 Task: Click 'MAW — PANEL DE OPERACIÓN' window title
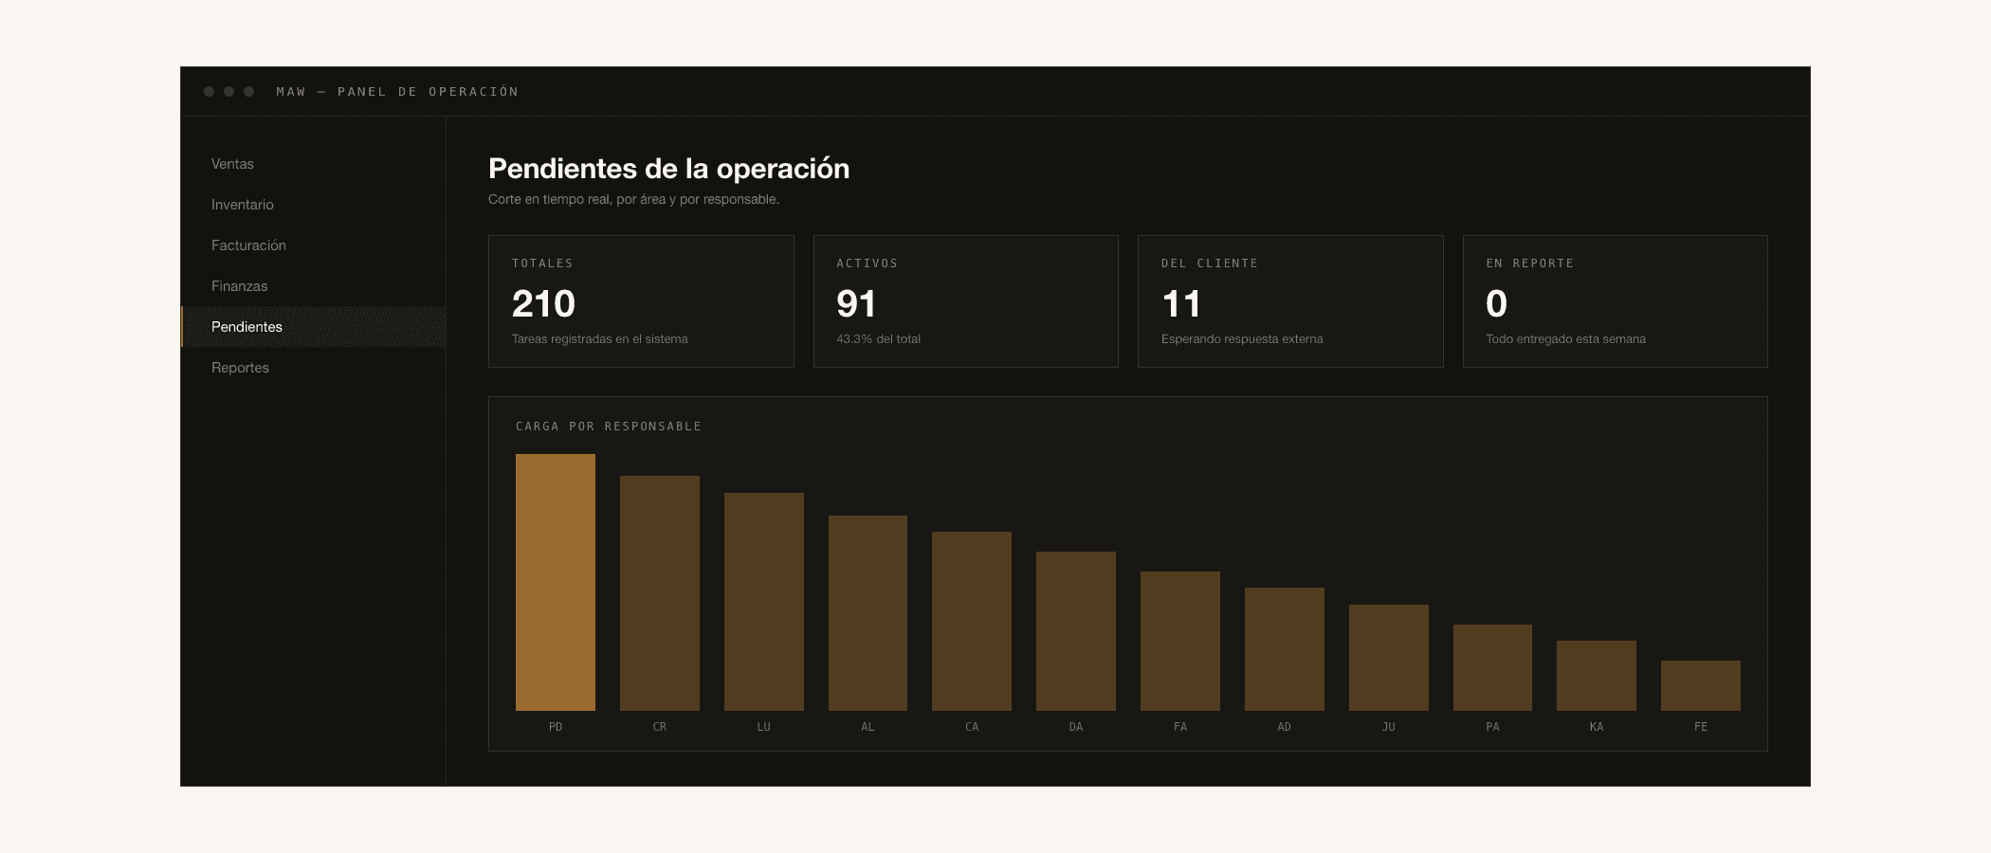click(397, 92)
